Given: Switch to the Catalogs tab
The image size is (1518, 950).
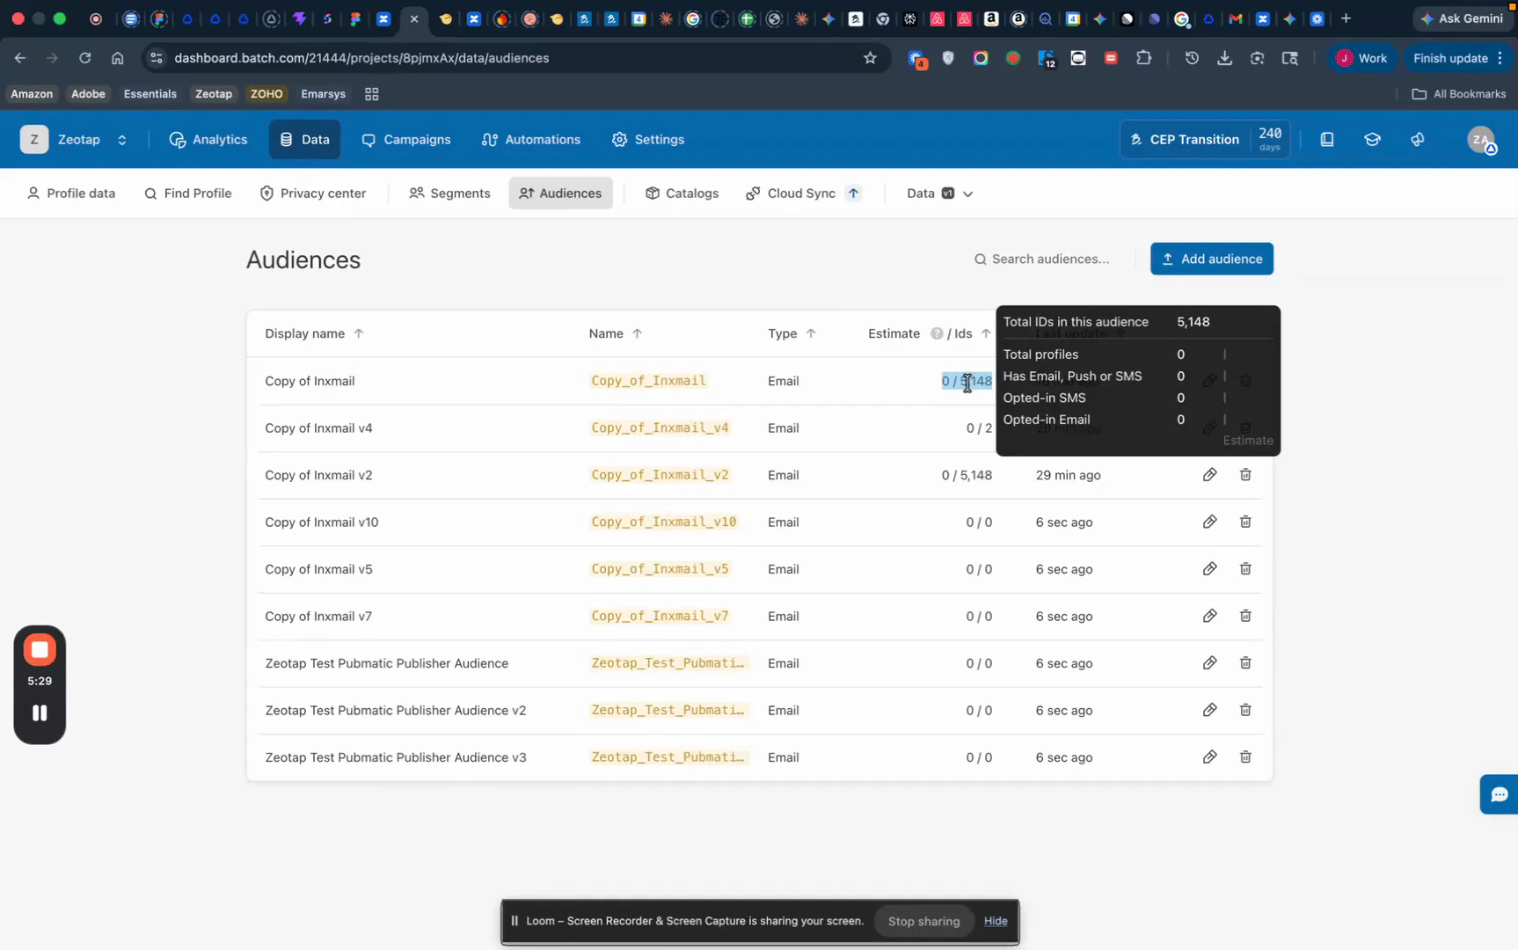Looking at the screenshot, I should 682,194.
